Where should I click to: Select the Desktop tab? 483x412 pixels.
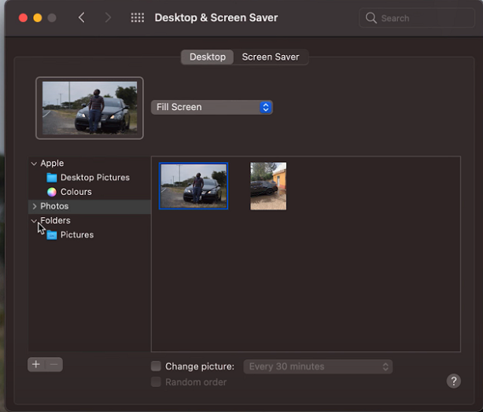(207, 57)
